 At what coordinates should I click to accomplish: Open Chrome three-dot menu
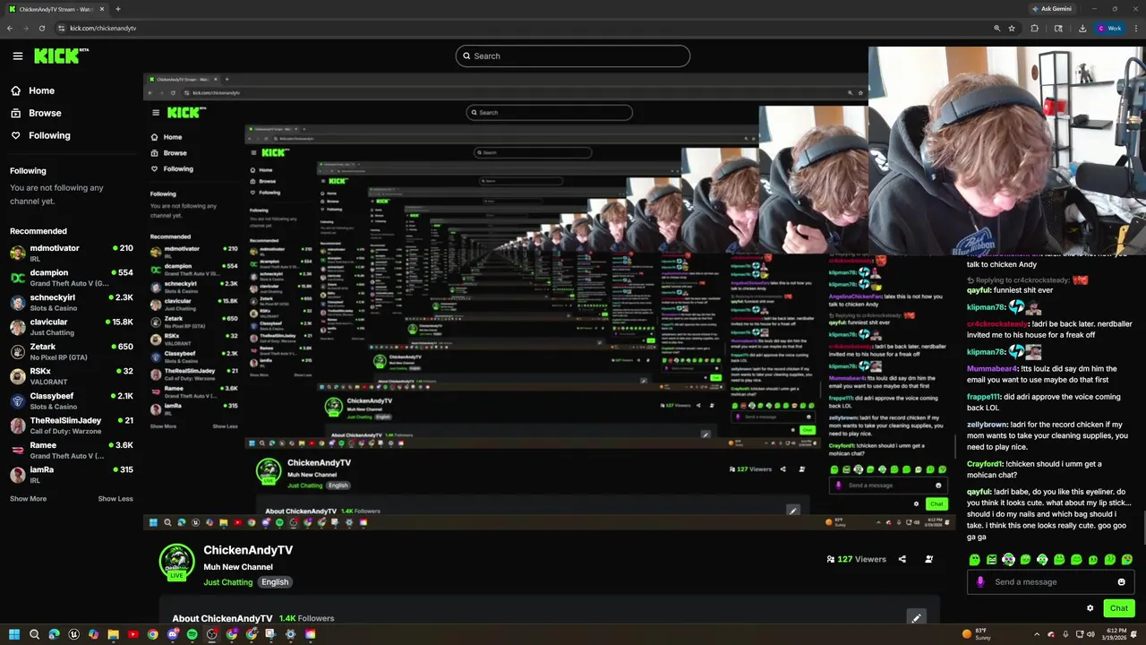click(x=1135, y=28)
